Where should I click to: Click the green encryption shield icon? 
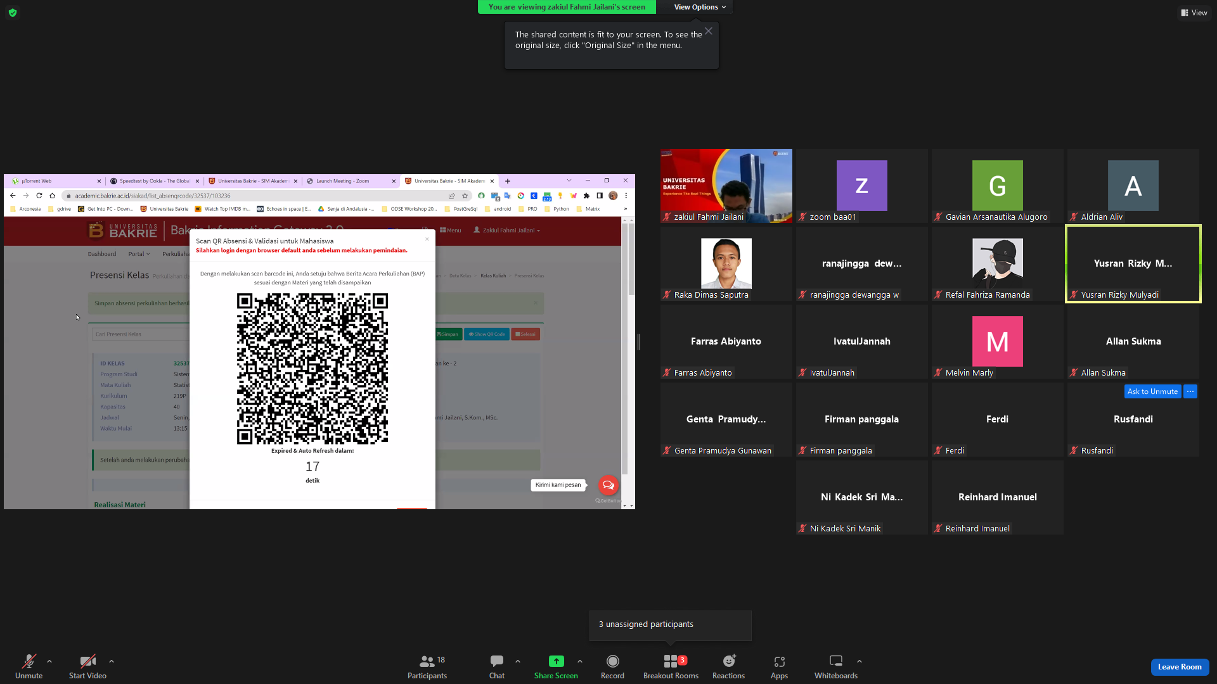pyautogui.click(x=13, y=13)
